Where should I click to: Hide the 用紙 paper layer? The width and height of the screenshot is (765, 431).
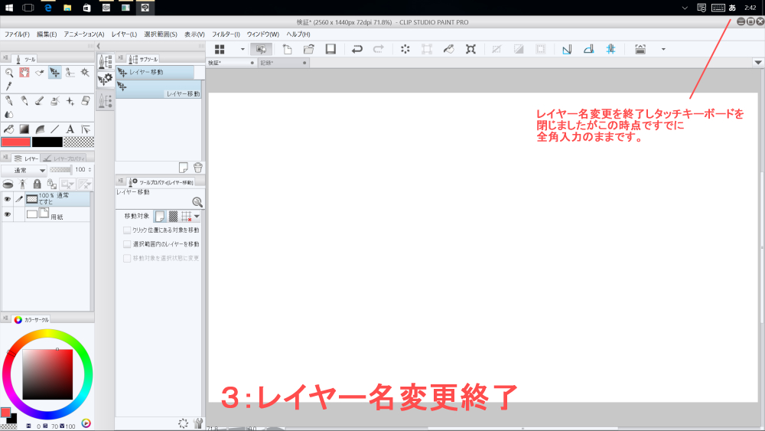click(x=7, y=215)
